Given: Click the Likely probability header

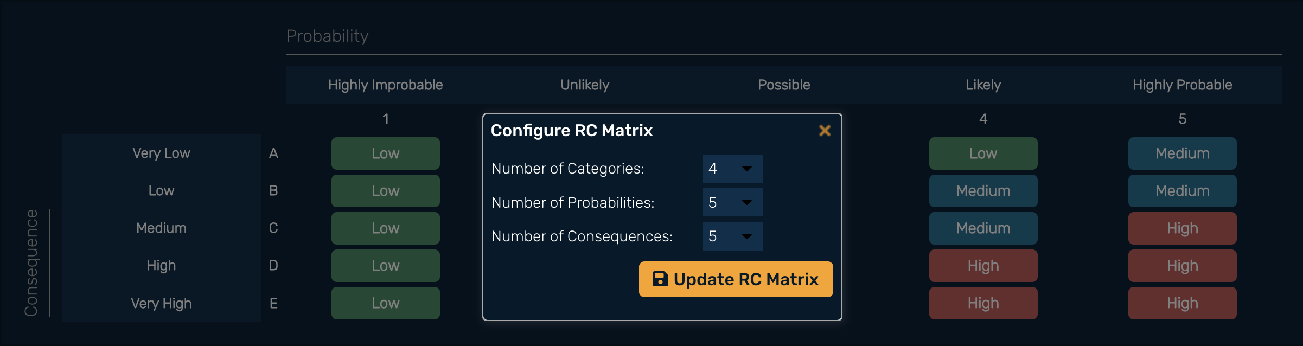Looking at the screenshot, I should click(983, 85).
